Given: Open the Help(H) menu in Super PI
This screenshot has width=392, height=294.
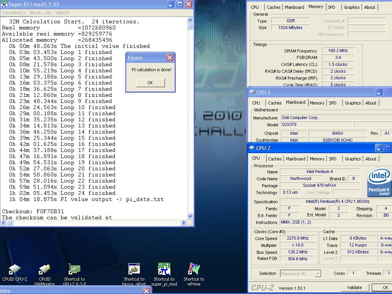Looking at the screenshot, I should coord(62,13).
